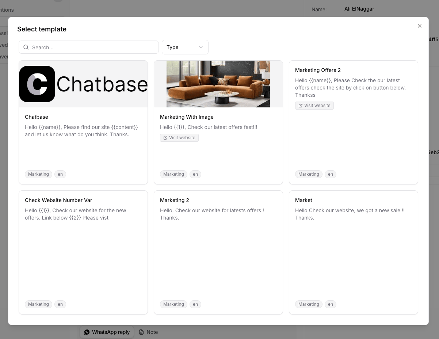Image resolution: width=439 pixels, height=339 pixels.
Task: Click Marketing Offers 2 description text
Action: (x=351, y=88)
